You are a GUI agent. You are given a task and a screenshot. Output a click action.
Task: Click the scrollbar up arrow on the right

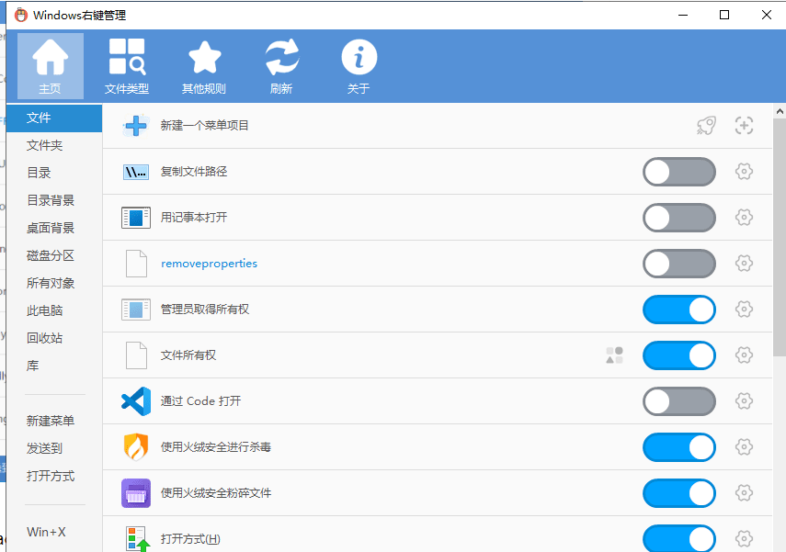(x=779, y=111)
